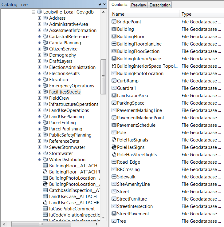Collapse the Louisville_Local_Gov.gdb node
Viewport: 224px width, 227px height.
coord(33,12)
